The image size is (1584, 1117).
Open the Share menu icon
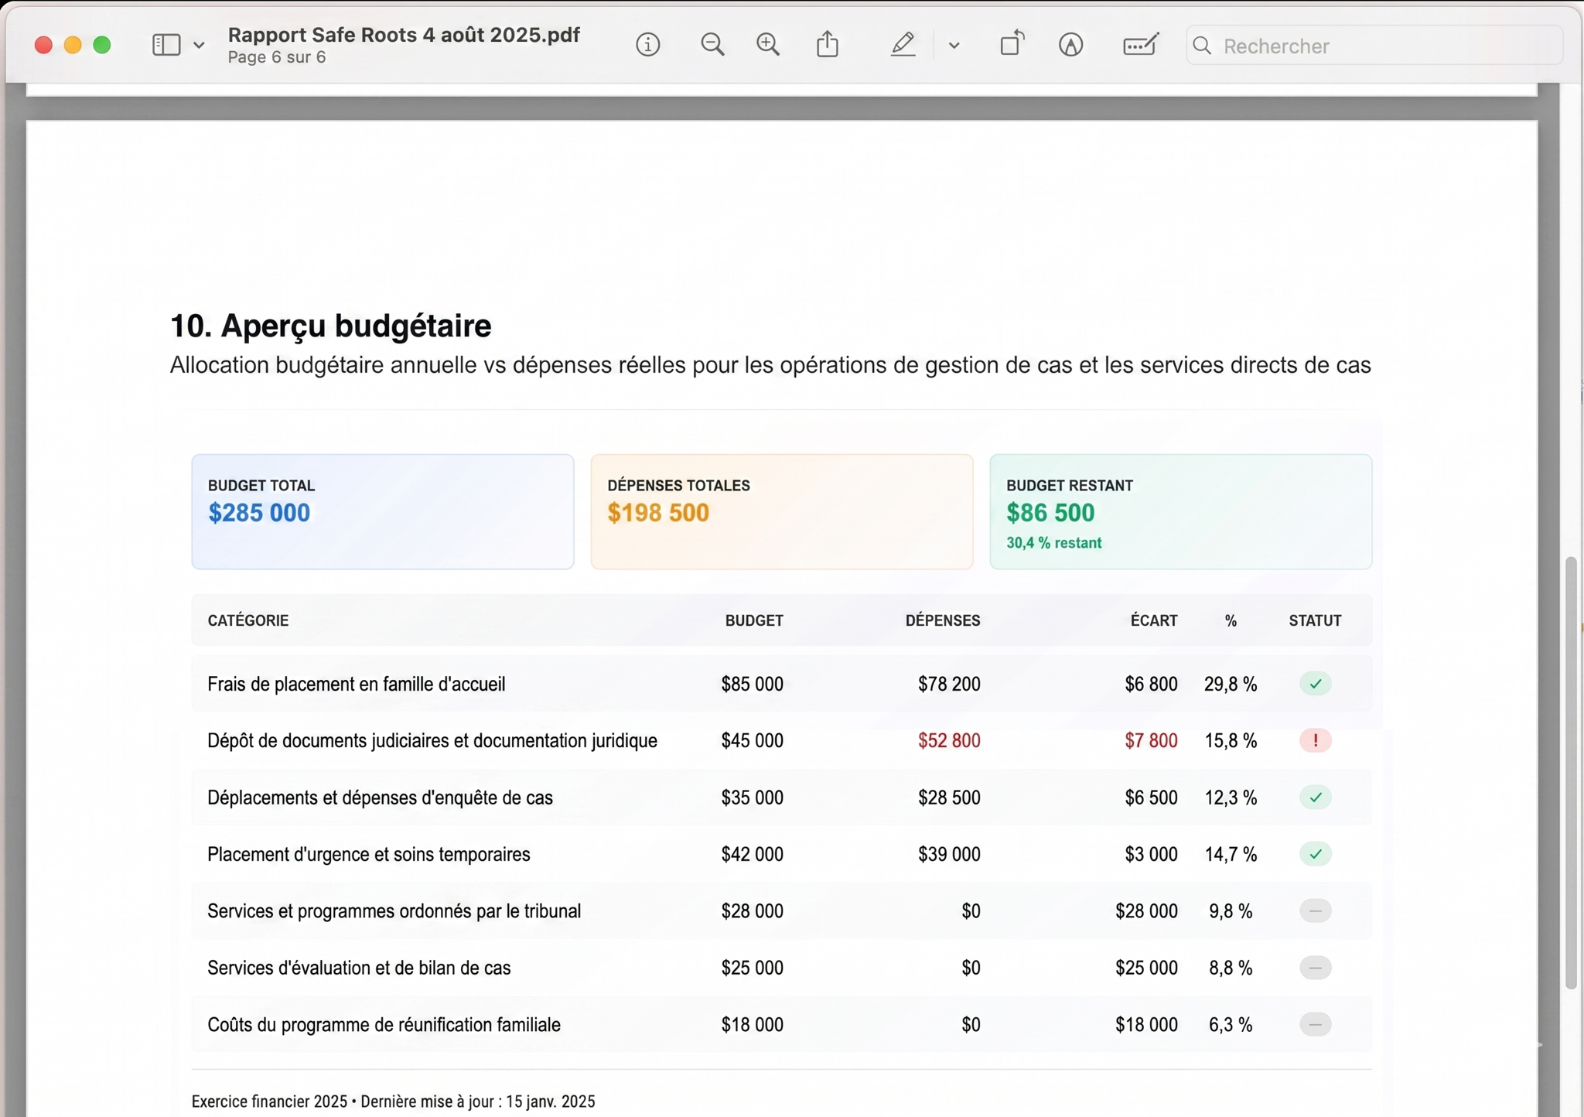828,44
